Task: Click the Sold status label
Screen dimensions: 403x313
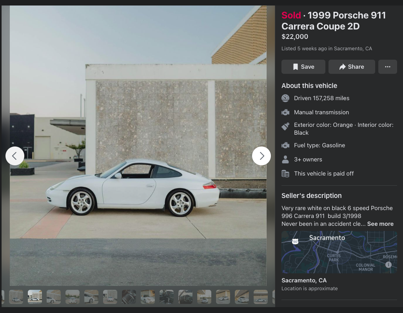Action: (291, 15)
